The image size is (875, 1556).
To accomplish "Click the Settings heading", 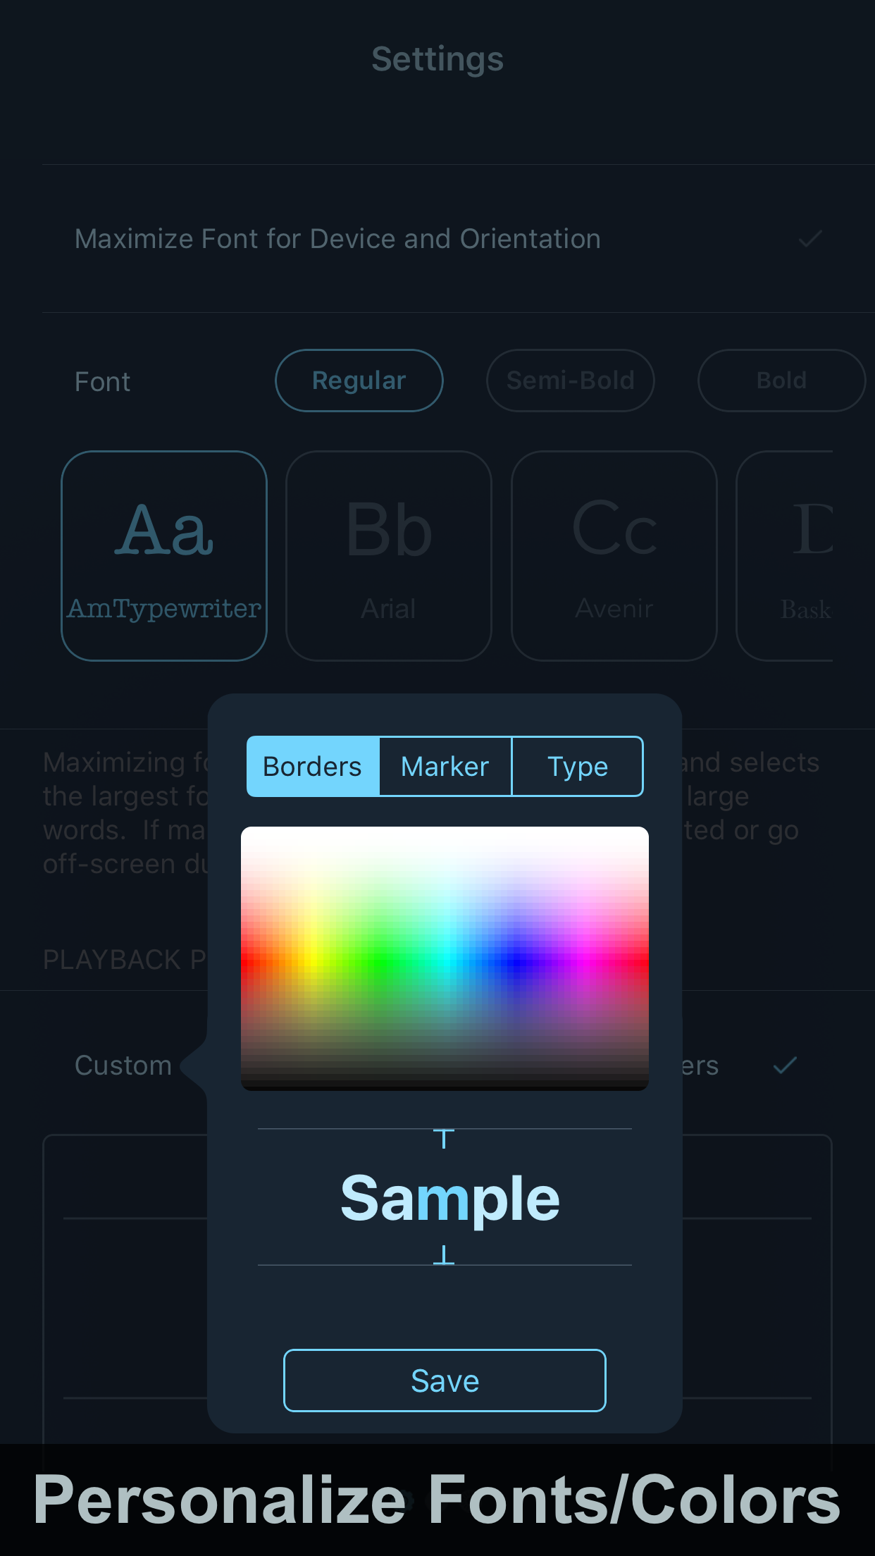I will coord(437,58).
